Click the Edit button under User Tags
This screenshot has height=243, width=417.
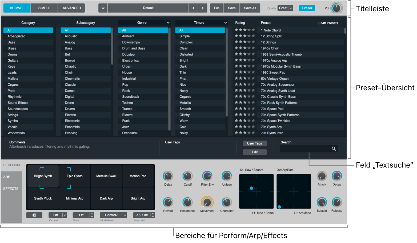[x=255, y=152]
